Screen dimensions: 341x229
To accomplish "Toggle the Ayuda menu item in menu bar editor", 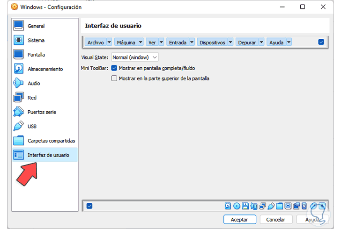I will [x=276, y=42].
